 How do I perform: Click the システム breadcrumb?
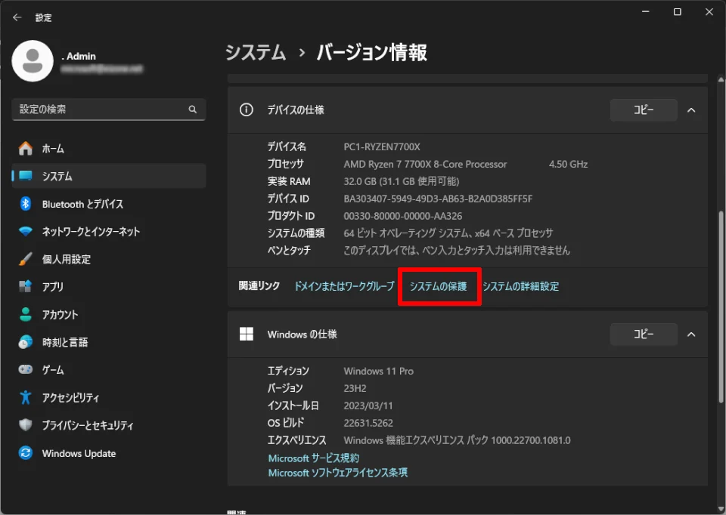(256, 52)
